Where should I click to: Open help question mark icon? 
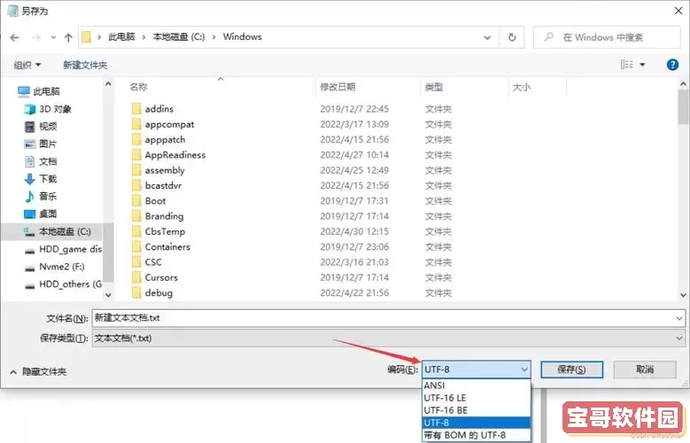pos(672,66)
